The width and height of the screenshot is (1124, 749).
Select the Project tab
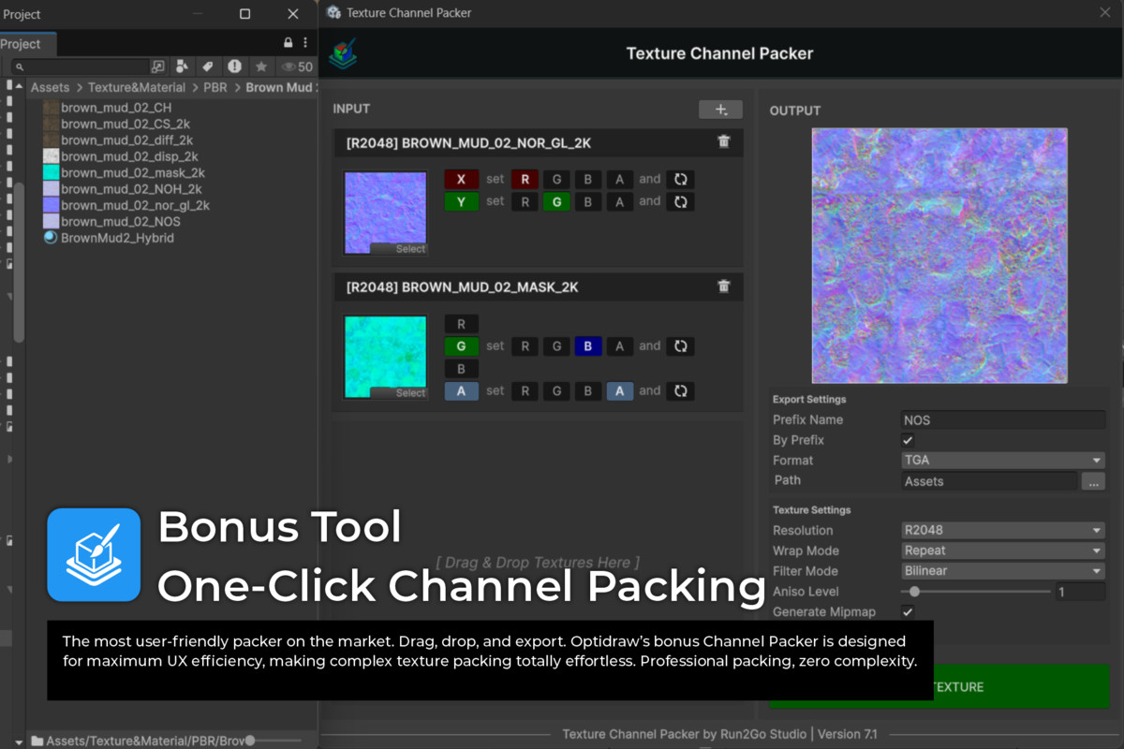[27, 44]
